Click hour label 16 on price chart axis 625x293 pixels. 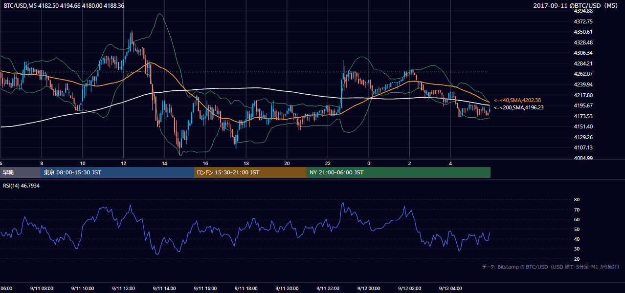tap(205, 163)
